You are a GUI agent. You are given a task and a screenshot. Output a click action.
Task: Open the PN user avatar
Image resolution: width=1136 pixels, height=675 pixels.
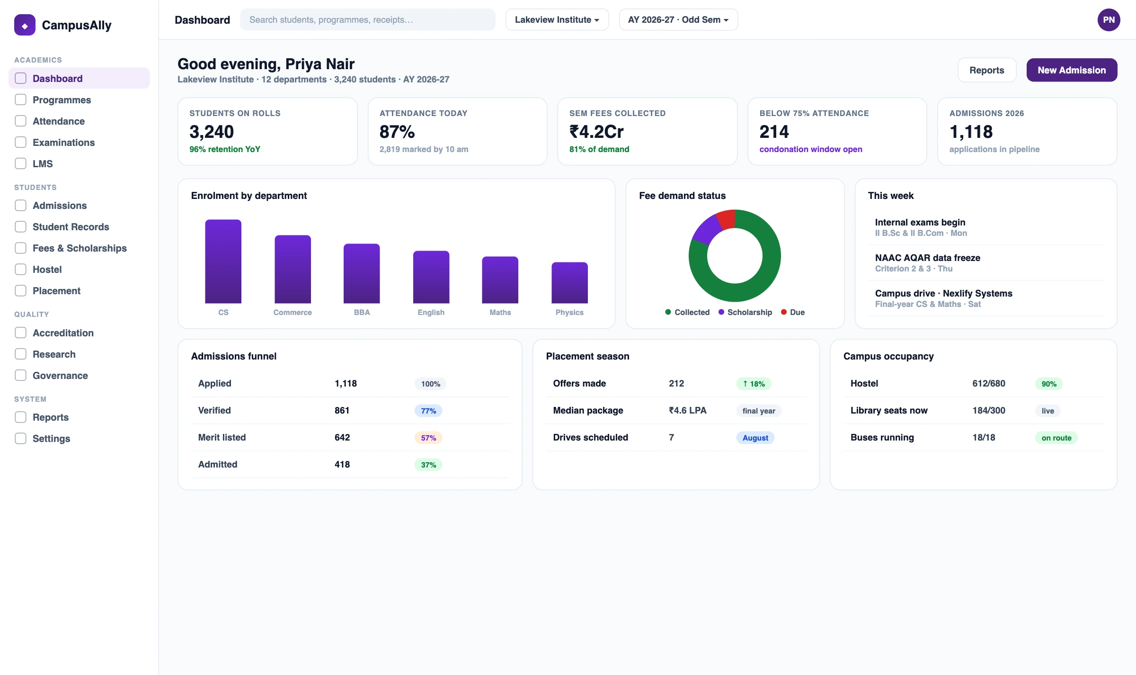pyautogui.click(x=1109, y=20)
